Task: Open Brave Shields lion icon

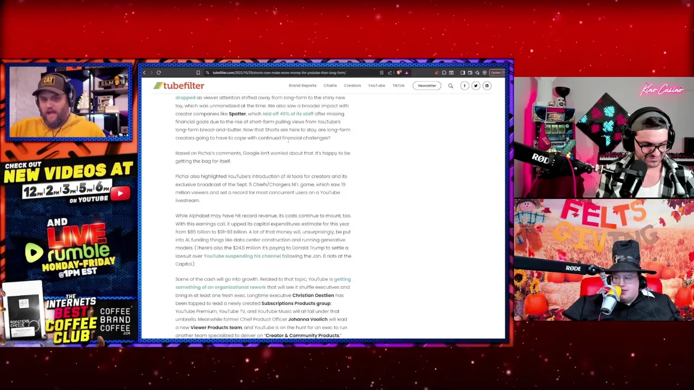Action: click(x=399, y=73)
